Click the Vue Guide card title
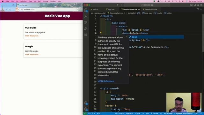Screen dimensions: 204x115 coord(31,28)
